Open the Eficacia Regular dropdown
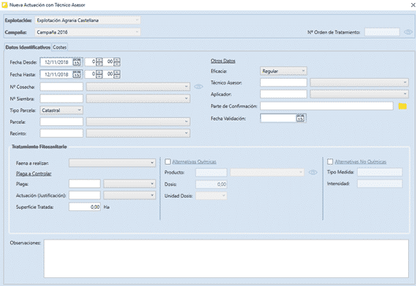Image resolution: width=416 pixels, height=286 pixels. click(x=284, y=71)
